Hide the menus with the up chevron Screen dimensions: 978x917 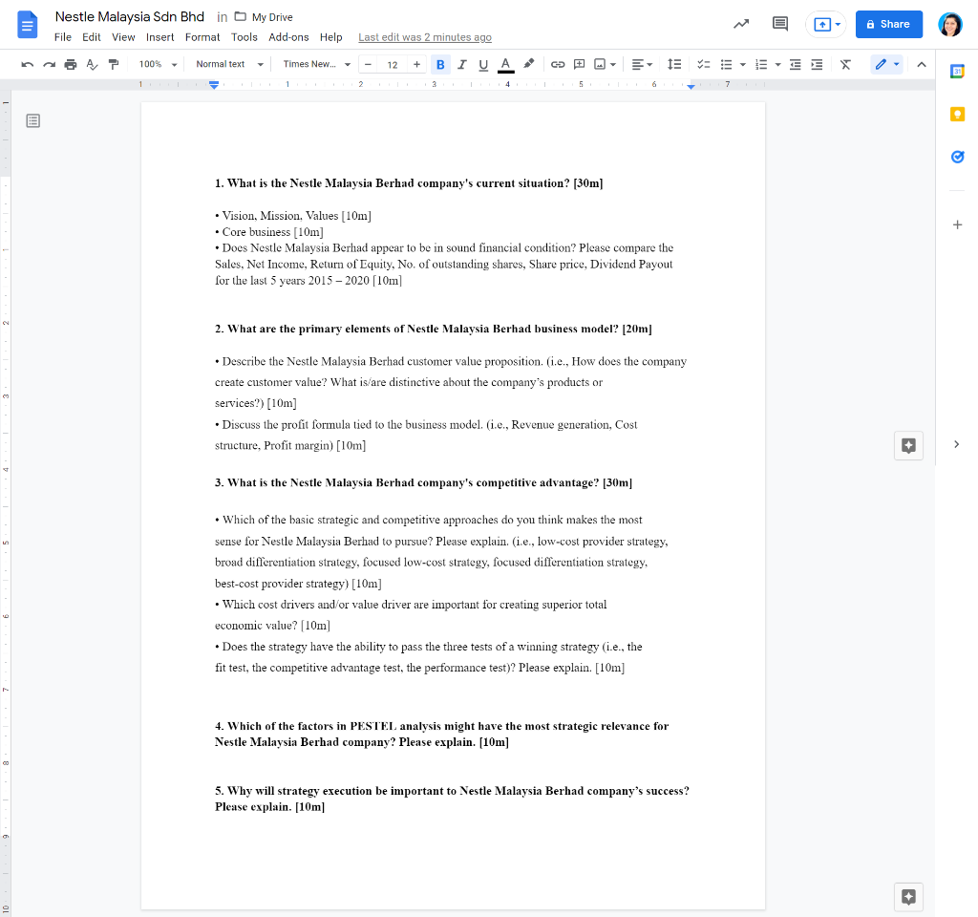tap(922, 64)
